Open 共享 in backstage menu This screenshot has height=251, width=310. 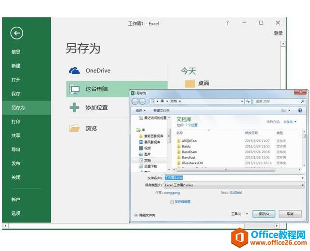pos(16,135)
